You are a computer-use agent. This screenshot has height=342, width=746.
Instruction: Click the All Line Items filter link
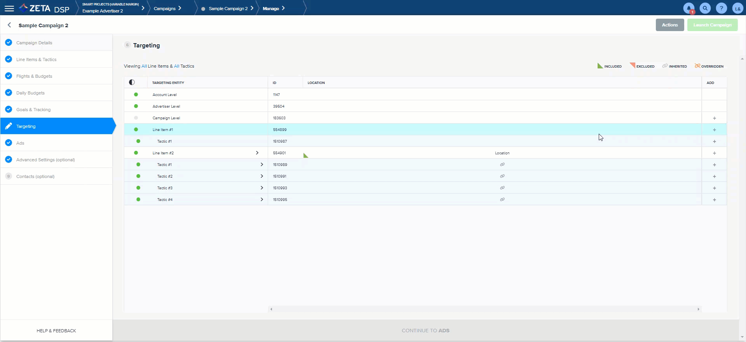pos(144,66)
